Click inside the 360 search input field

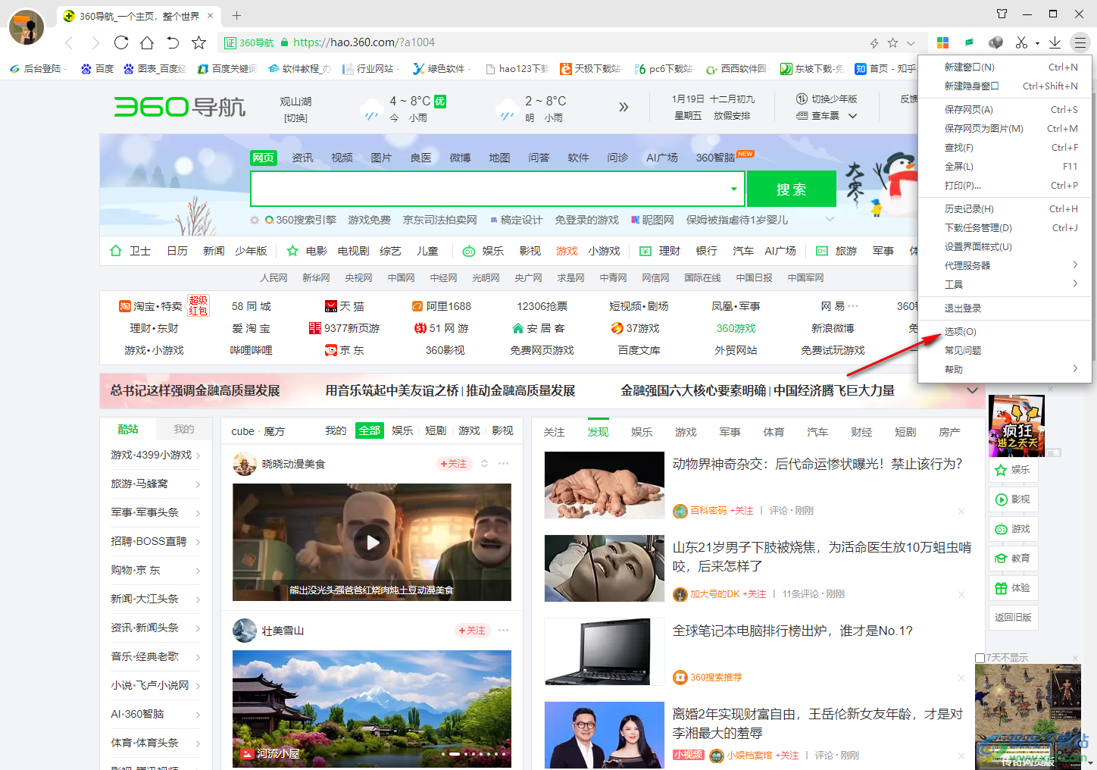pos(489,189)
